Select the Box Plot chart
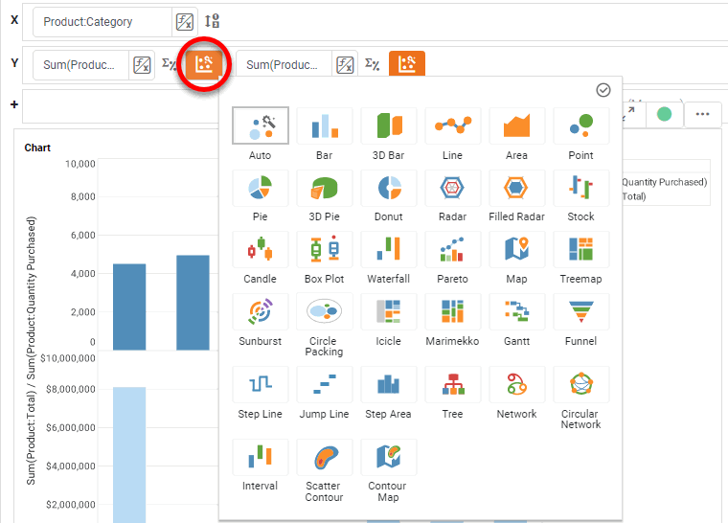This screenshot has width=728, height=523. [325, 251]
